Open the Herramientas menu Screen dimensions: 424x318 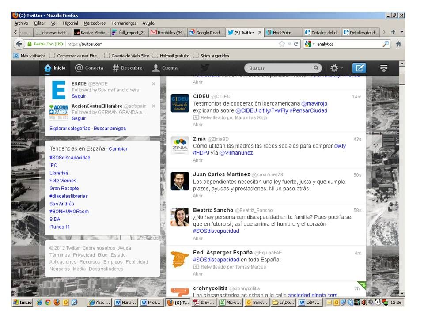[124, 23]
